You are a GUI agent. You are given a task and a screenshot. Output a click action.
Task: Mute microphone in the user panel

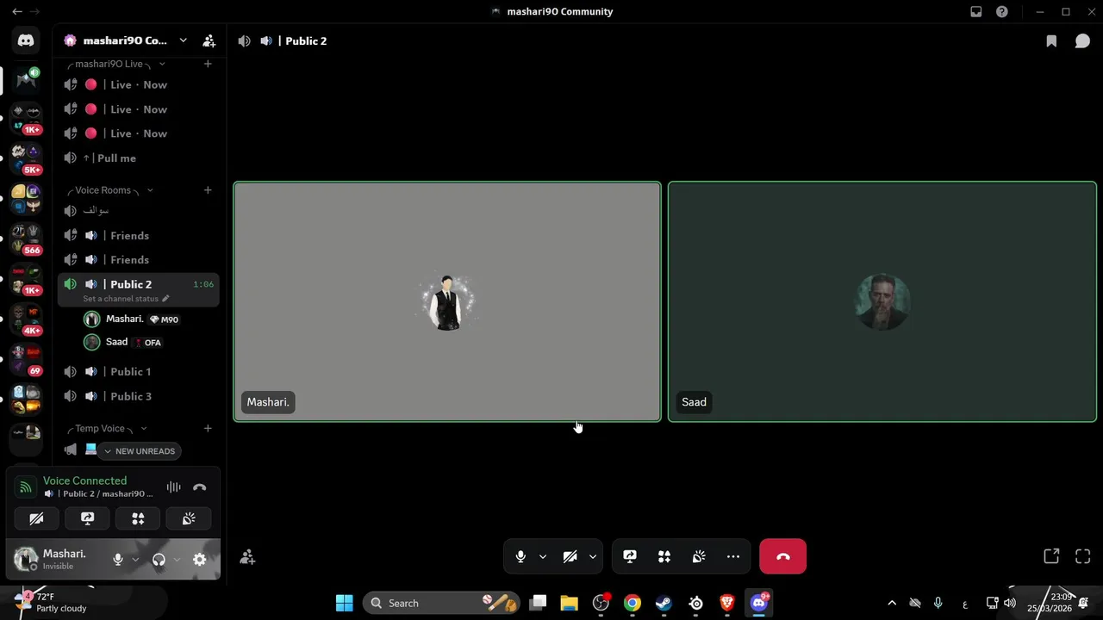118,560
